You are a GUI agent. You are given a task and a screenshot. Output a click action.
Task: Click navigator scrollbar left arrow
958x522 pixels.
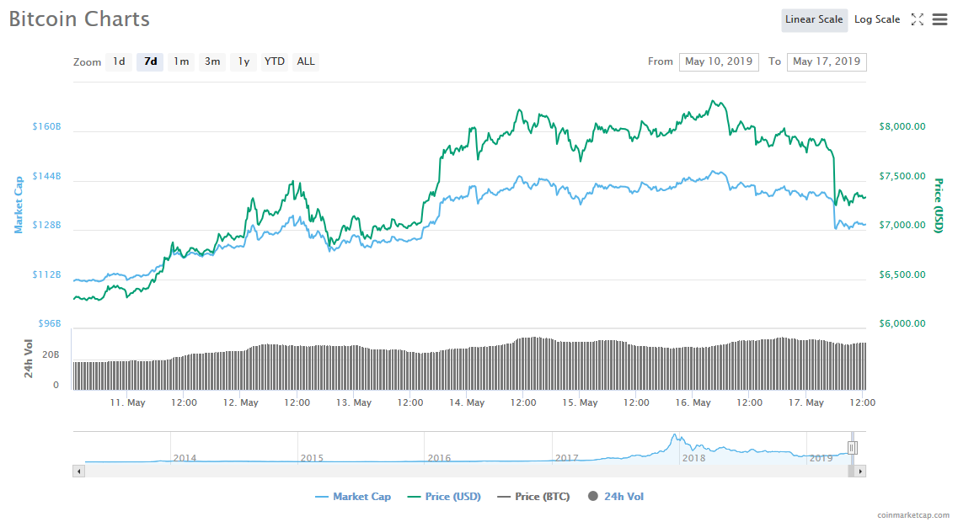[x=78, y=471]
